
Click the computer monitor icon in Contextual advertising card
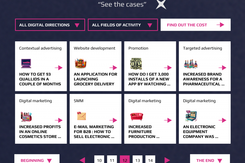point(26,64)
